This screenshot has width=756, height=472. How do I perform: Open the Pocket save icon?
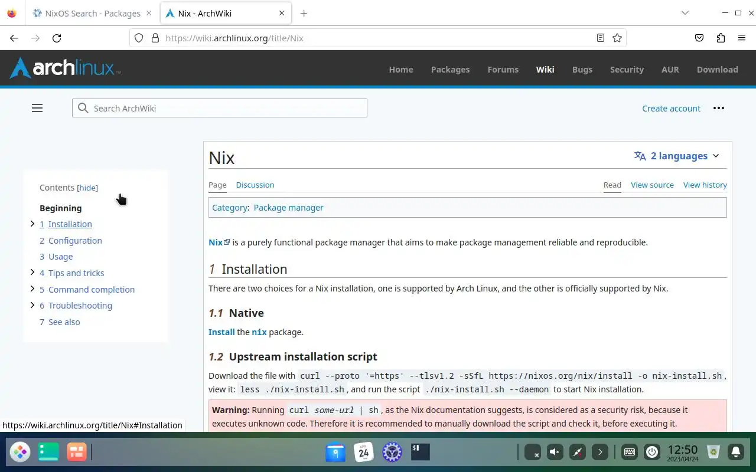click(x=699, y=38)
